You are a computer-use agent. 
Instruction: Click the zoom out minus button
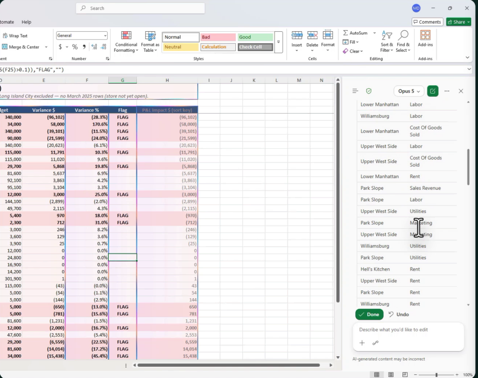coord(415,375)
